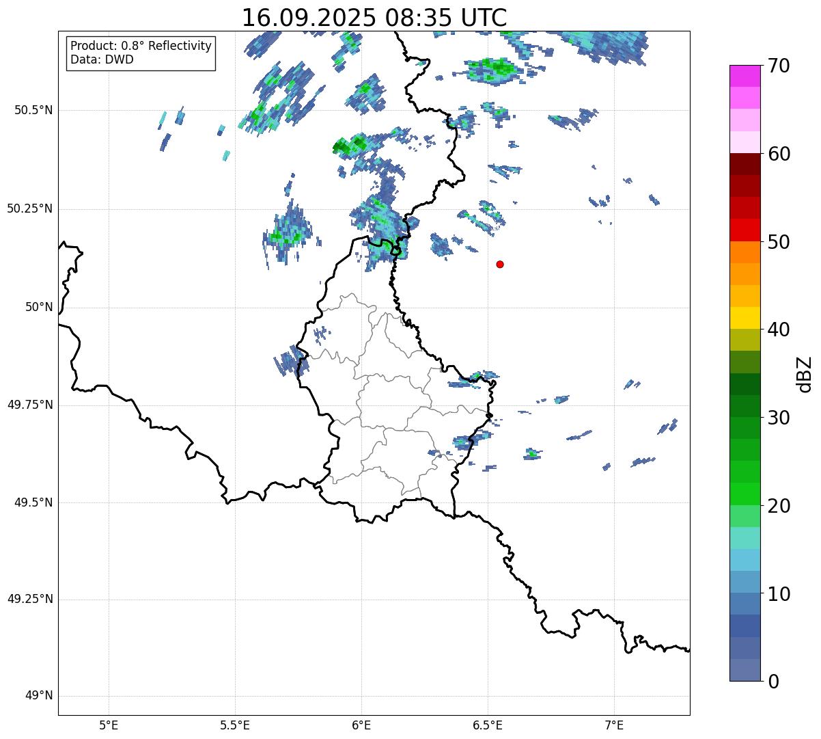821x739 pixels.
Task: Click the 6°E longitude label
Action: click(x=361, y=725)
